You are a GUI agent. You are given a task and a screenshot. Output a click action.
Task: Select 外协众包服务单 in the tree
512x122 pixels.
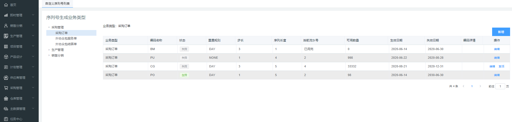(x=66, y=38)
